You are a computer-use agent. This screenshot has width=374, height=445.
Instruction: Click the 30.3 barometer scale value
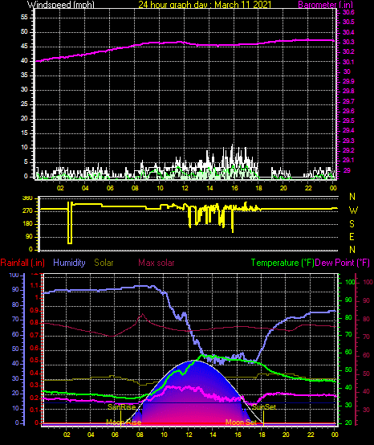[348, 42]
